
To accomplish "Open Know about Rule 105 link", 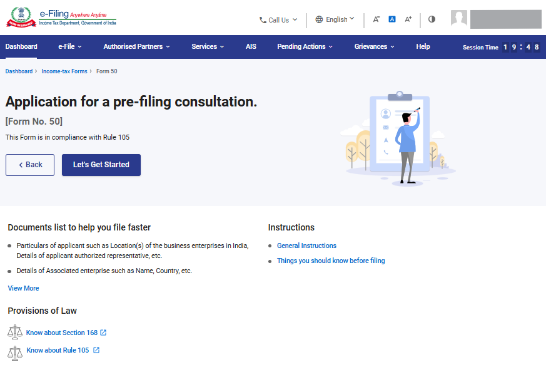I will click(58, 350).
